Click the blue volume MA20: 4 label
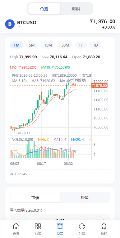This screenshot has width=120, height=238. (x=78, y=140)
